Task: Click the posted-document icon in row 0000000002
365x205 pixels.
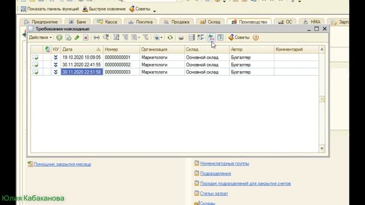Action: [x=35, y=64]
